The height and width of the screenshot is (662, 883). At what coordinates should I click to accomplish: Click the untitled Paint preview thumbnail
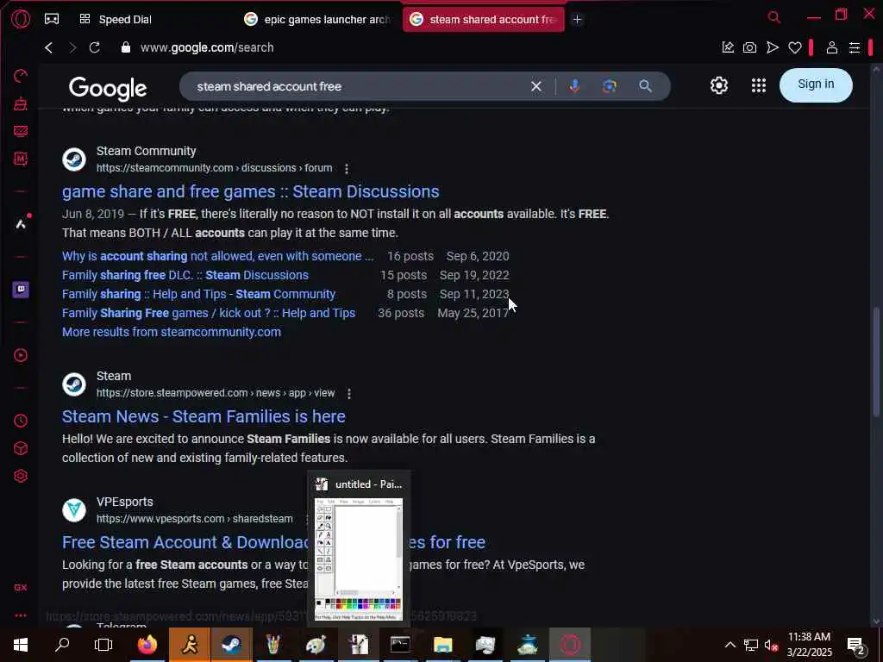click(359, 559)
